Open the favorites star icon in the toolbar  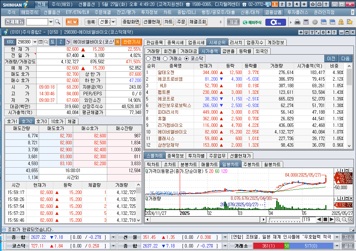click(x=350, y=22)
